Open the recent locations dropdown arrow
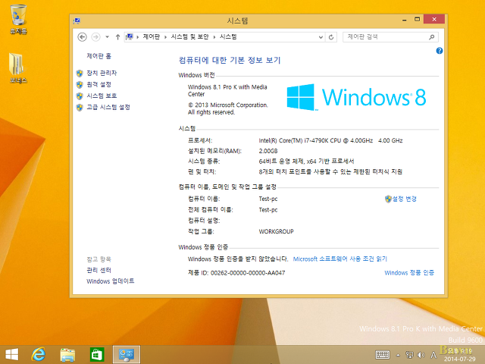Image resolution: width=485 pixels, height=364 pixels. click(107, 37)
